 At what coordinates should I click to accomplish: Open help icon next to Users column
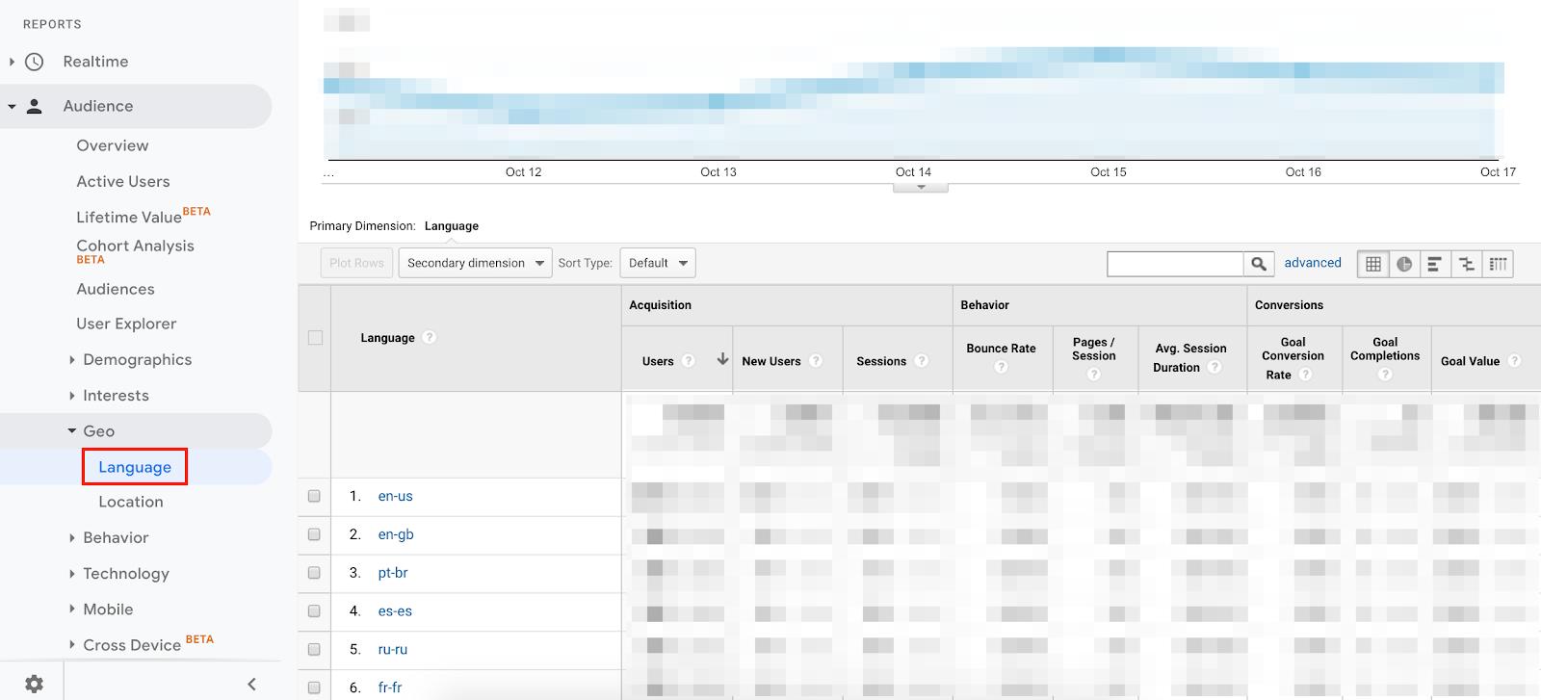(x=688, y=361)
